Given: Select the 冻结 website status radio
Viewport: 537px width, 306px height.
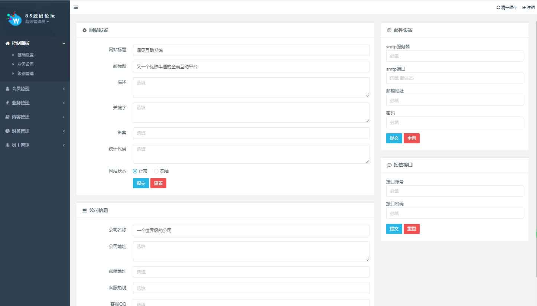Looking at the screenshot, I should click(156, 171).
